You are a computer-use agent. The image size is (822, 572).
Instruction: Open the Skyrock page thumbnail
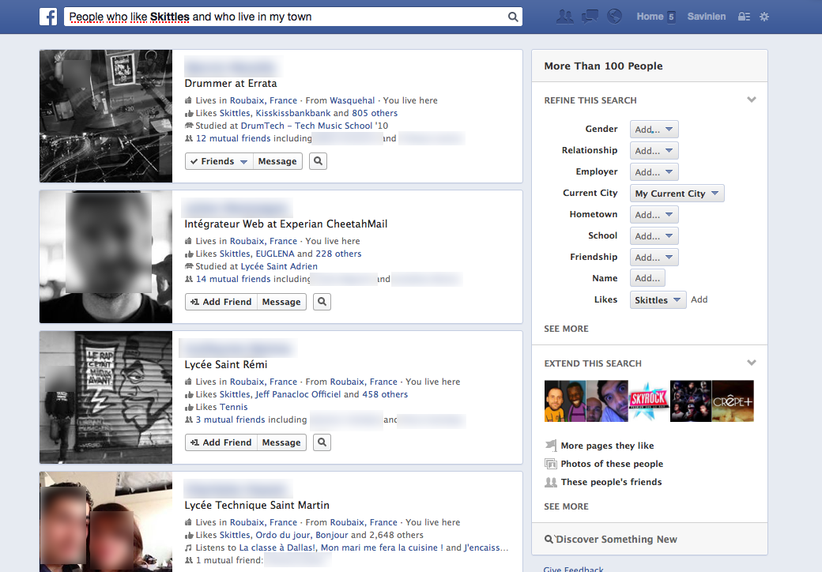click(x=649, y=401)
